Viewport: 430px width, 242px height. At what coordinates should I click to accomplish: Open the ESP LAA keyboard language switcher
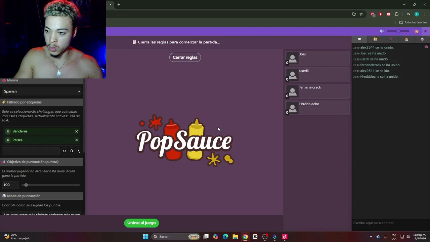(x=394, y=237)
